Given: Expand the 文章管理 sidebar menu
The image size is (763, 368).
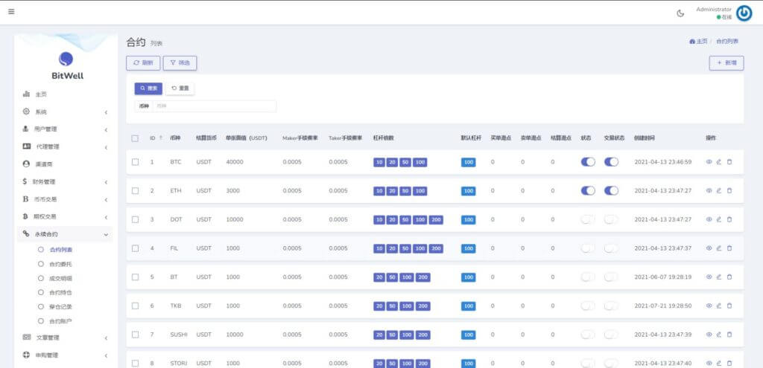Looking at the screenshot, I should coord(65,338).
